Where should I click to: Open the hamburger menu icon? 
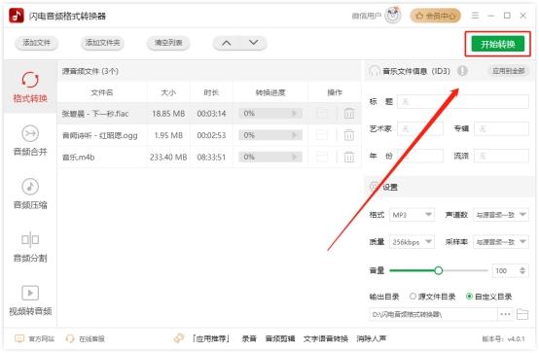pyautogui.click(x=475, y=16)
